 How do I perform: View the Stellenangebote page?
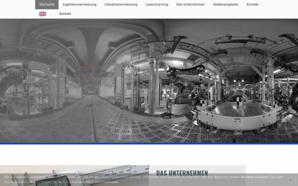pos(225,4)
